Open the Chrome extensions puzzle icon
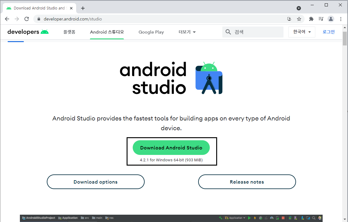 311,19
